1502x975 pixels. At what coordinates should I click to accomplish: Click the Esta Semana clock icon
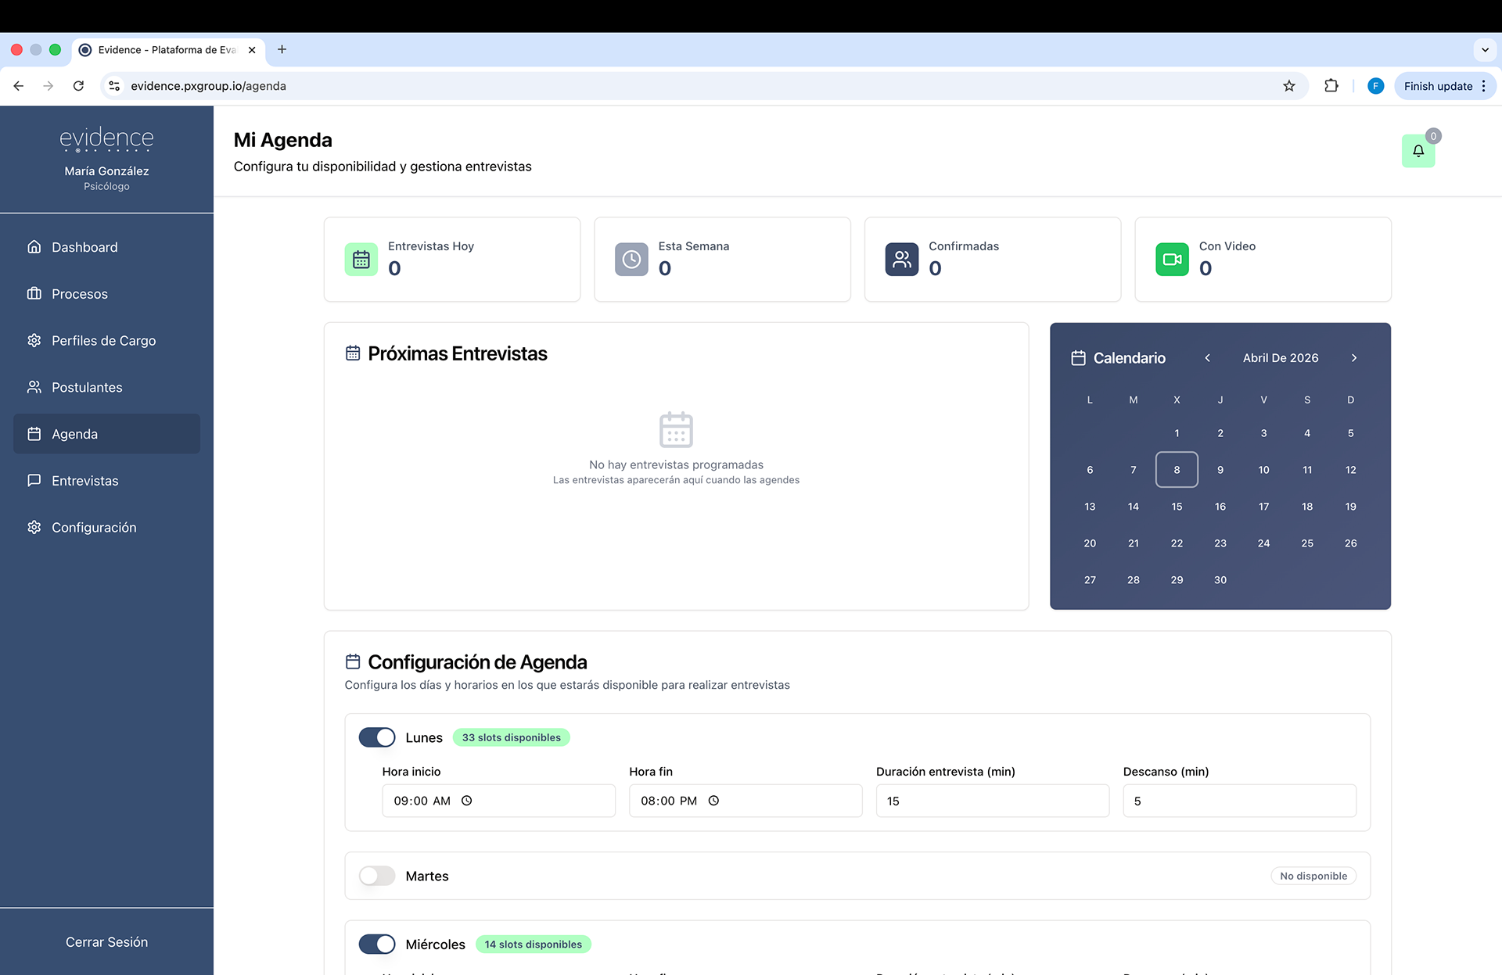[x=631, y=260]
